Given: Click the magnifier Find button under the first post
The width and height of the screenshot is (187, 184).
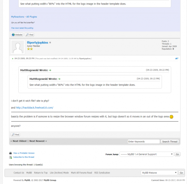Looking at the screenshot, I should (x=30, y=35).
